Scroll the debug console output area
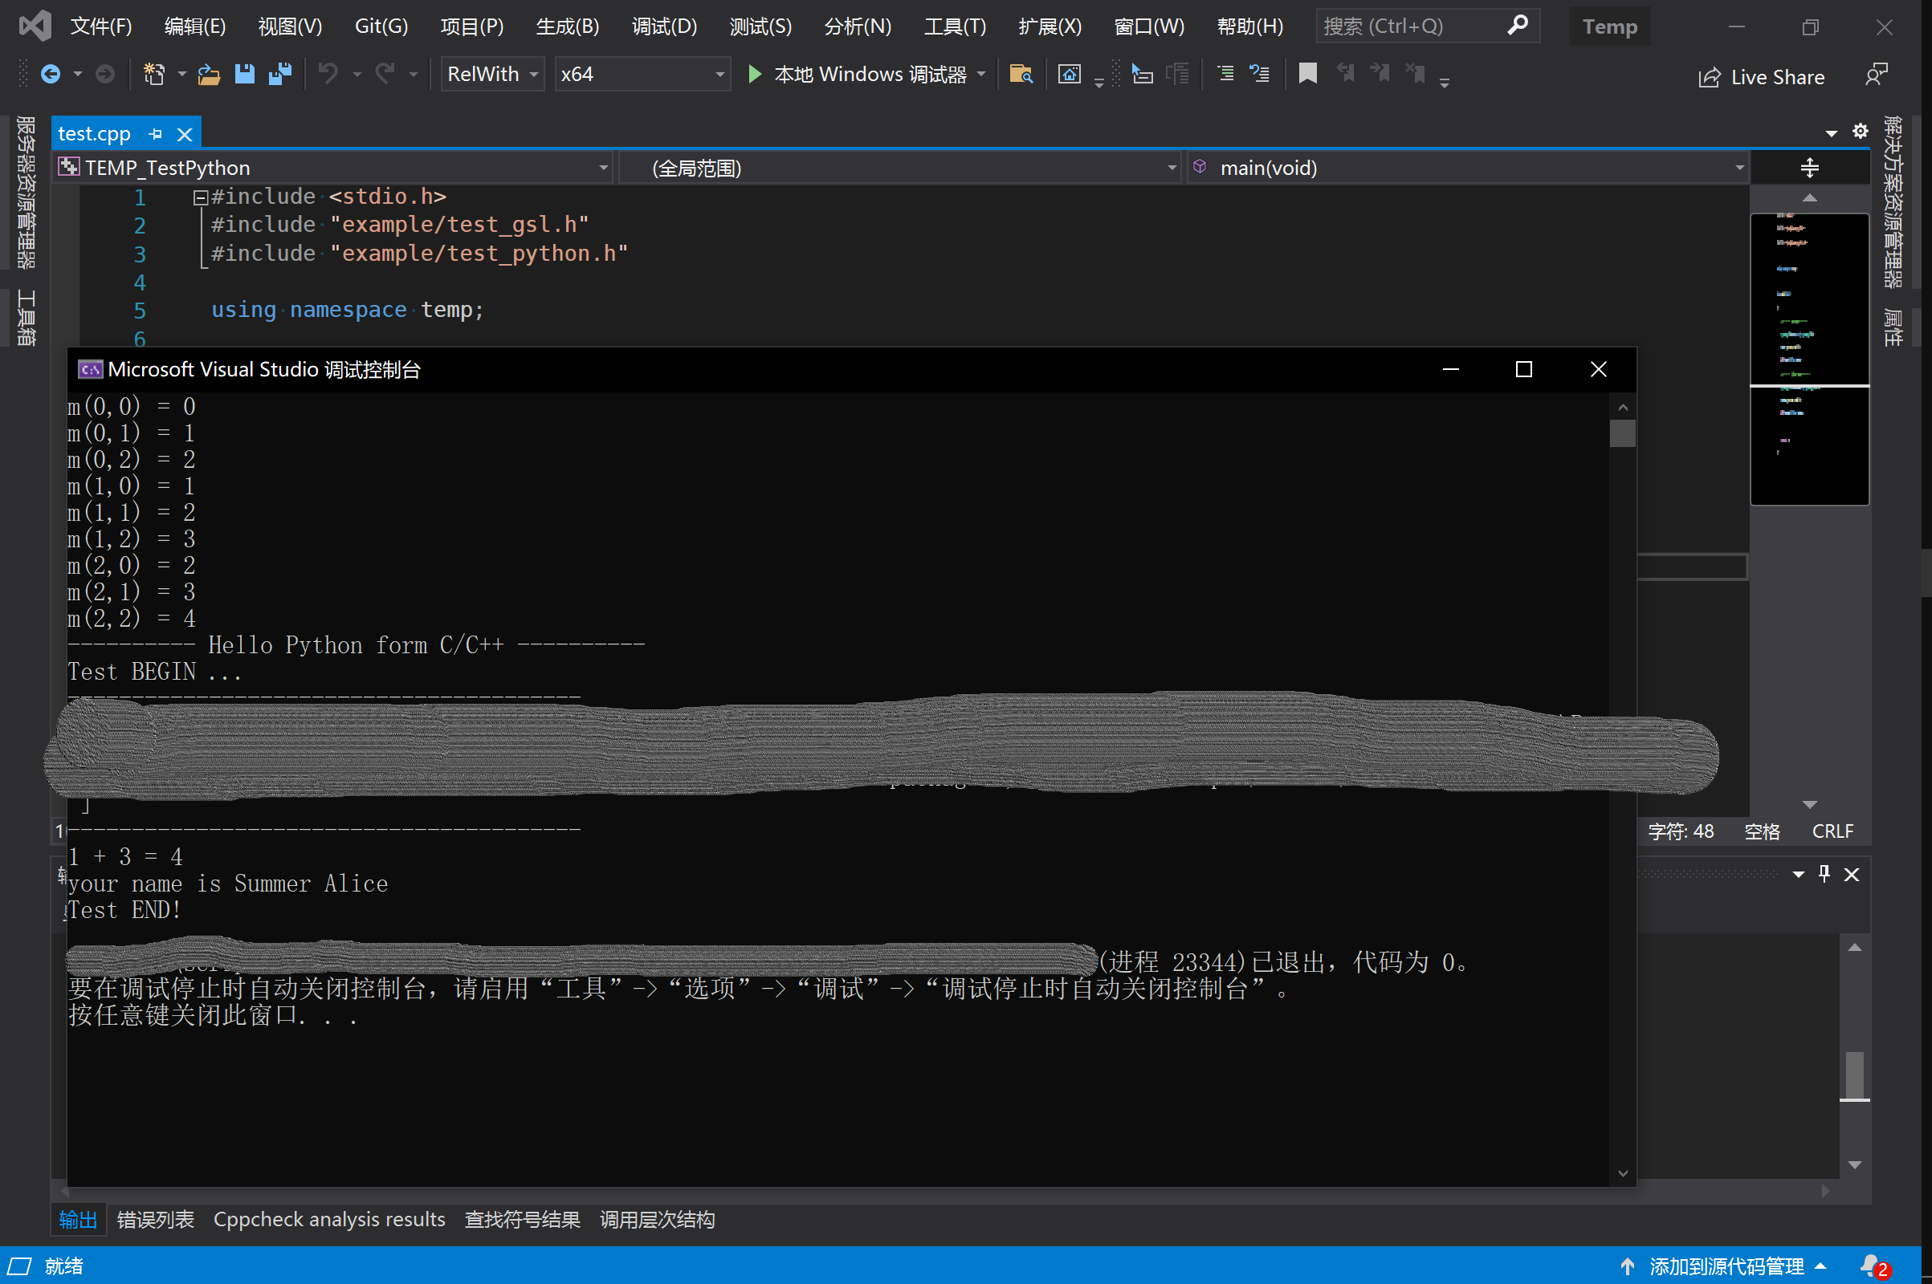The image size is (1932, 1284). point(1621,436)
